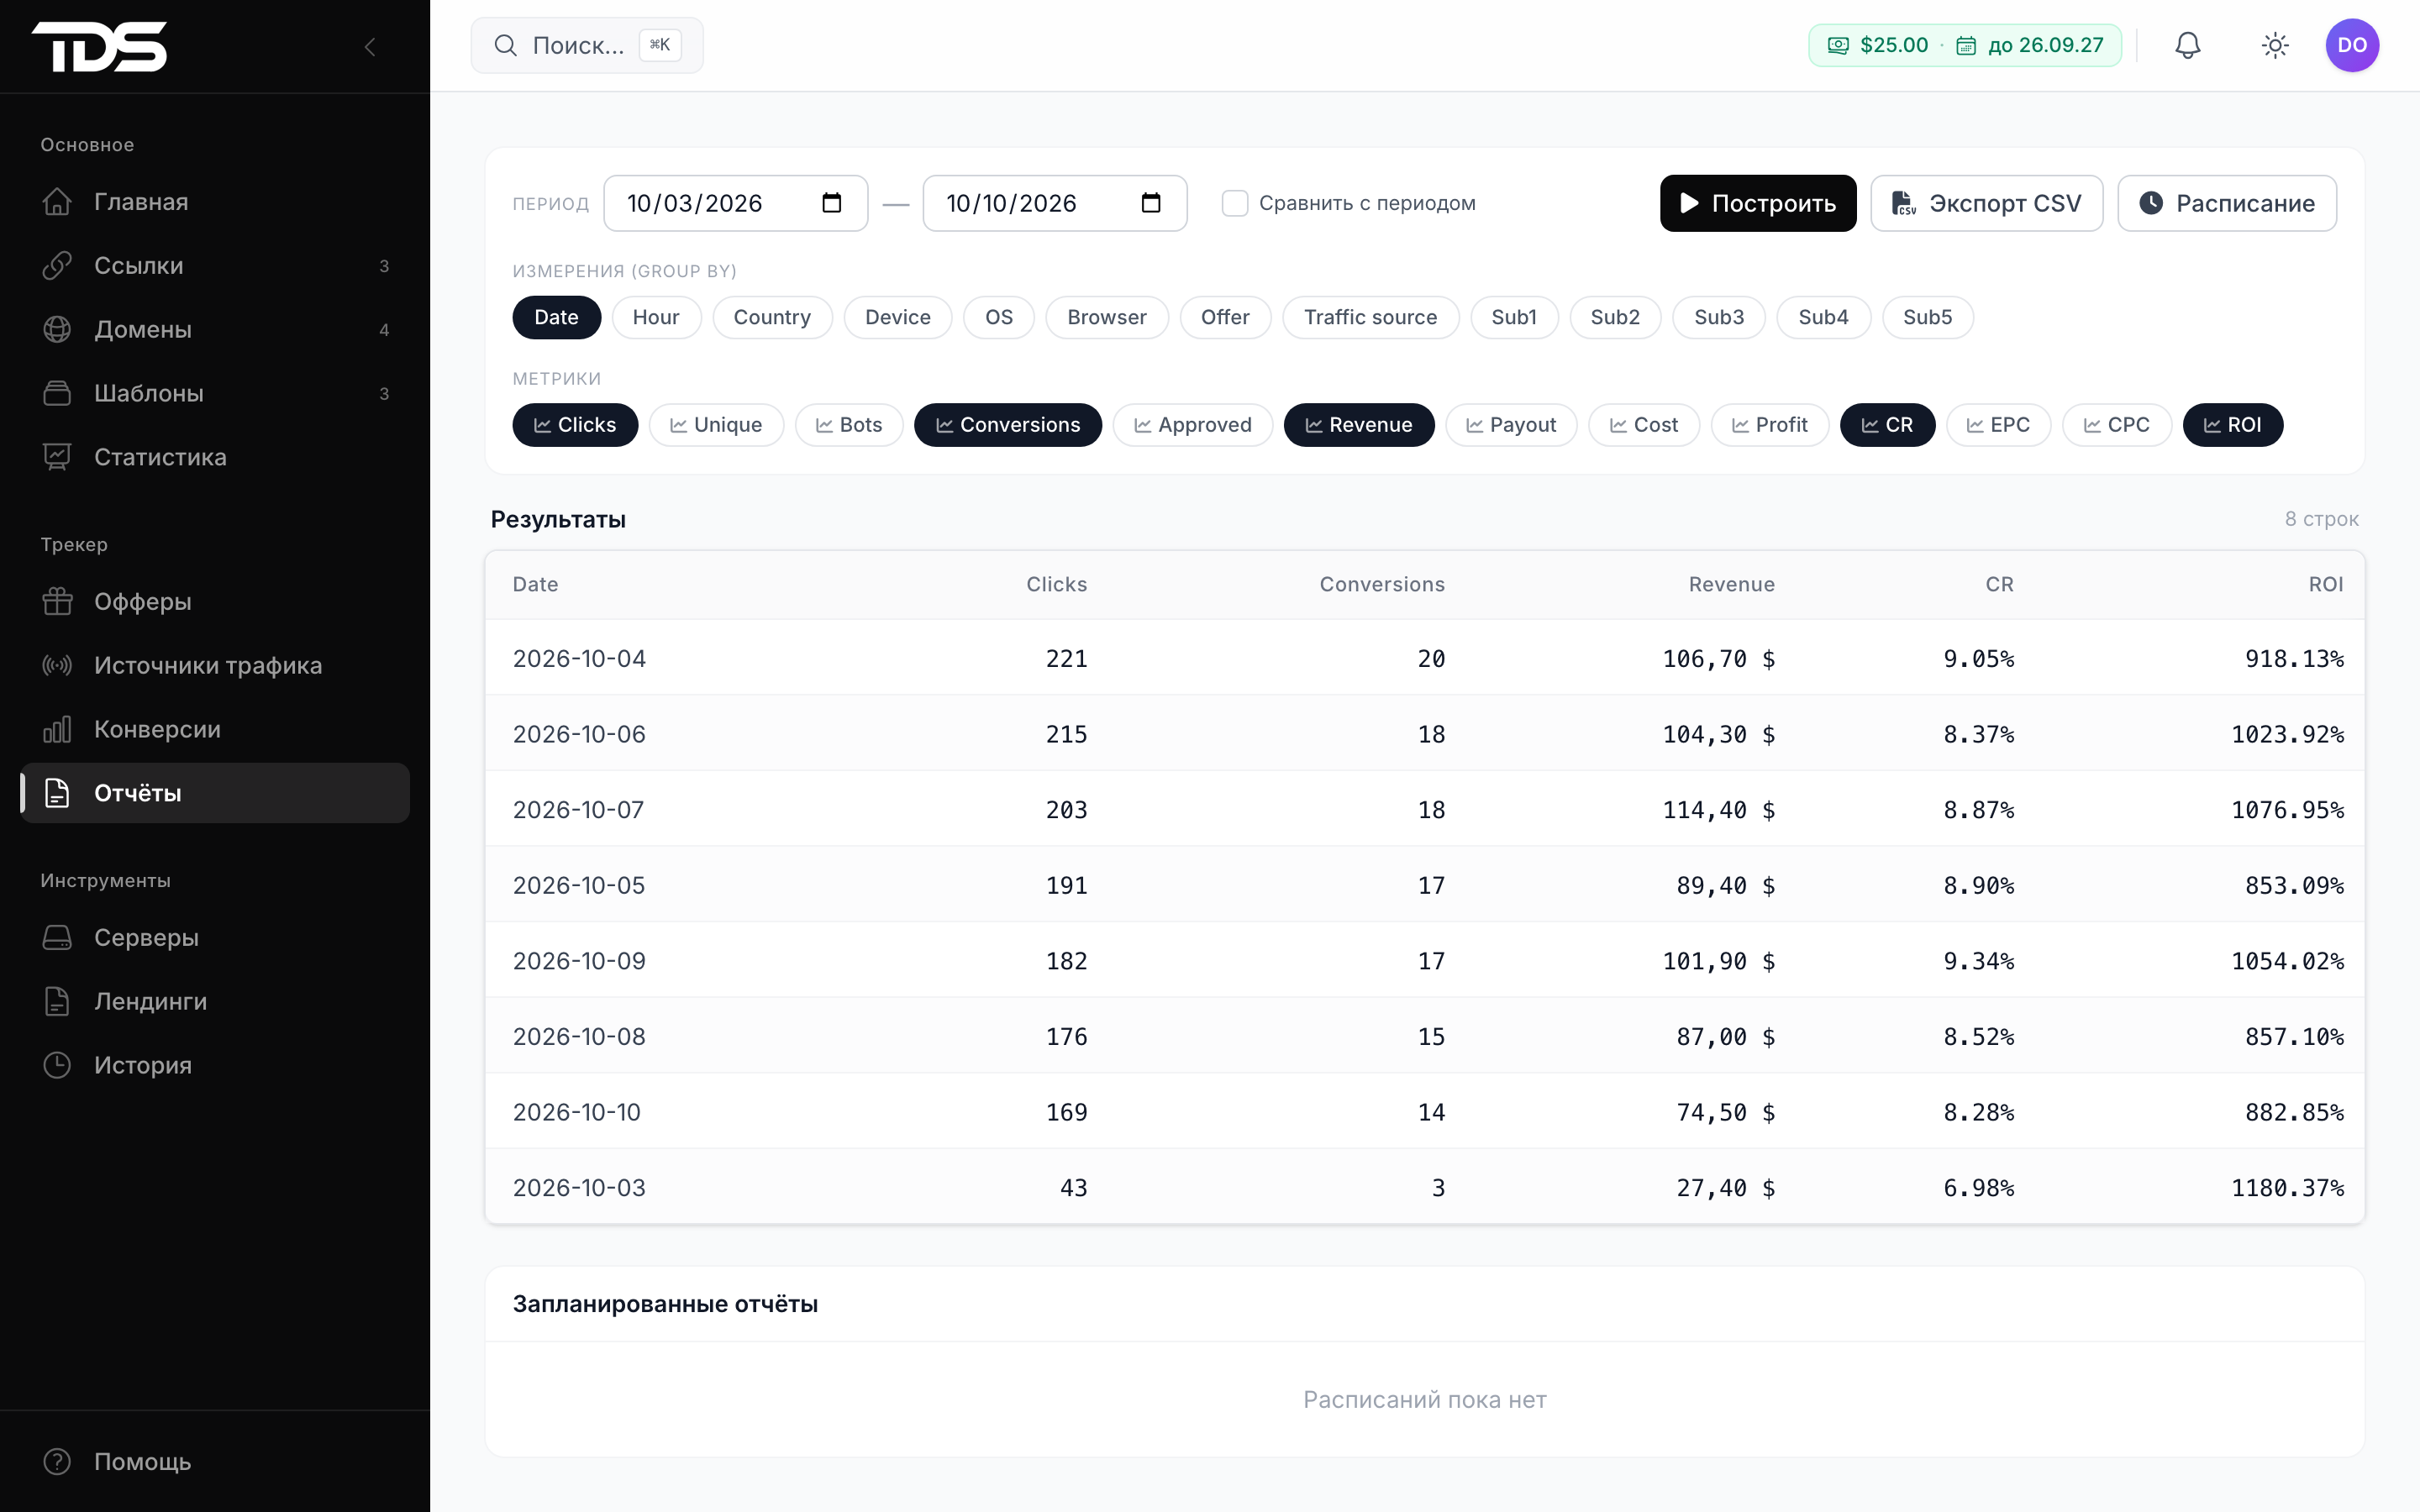This screenshot has width=2420, height=1512.
Task: Click the 101,90 $ revenue cell
Action: (1719, 961)
